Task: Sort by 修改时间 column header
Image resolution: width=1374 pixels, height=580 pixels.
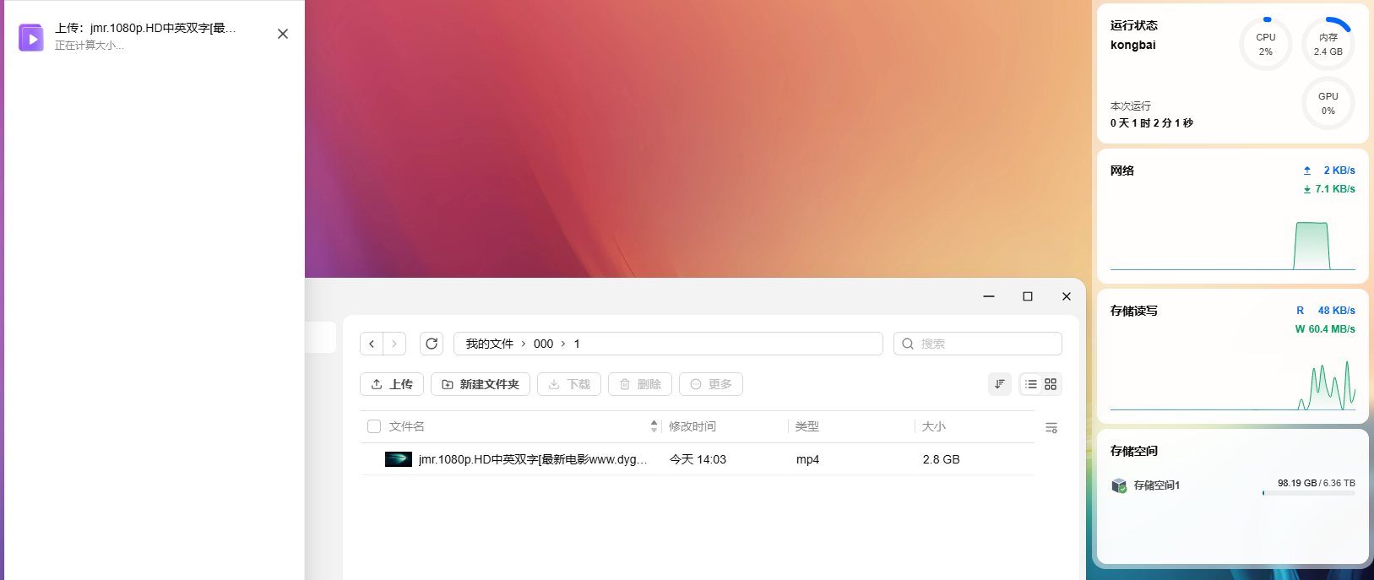Action: (x=692, y=426)
